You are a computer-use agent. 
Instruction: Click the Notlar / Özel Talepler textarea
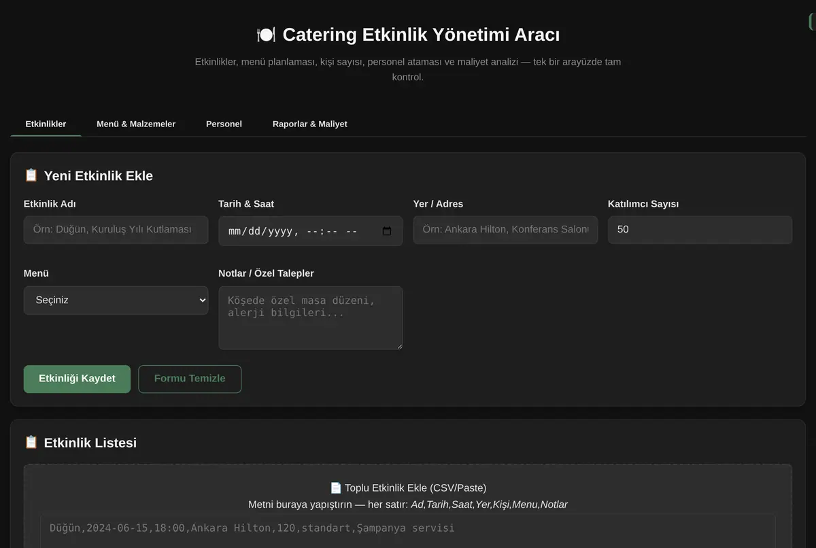point(311,318)
